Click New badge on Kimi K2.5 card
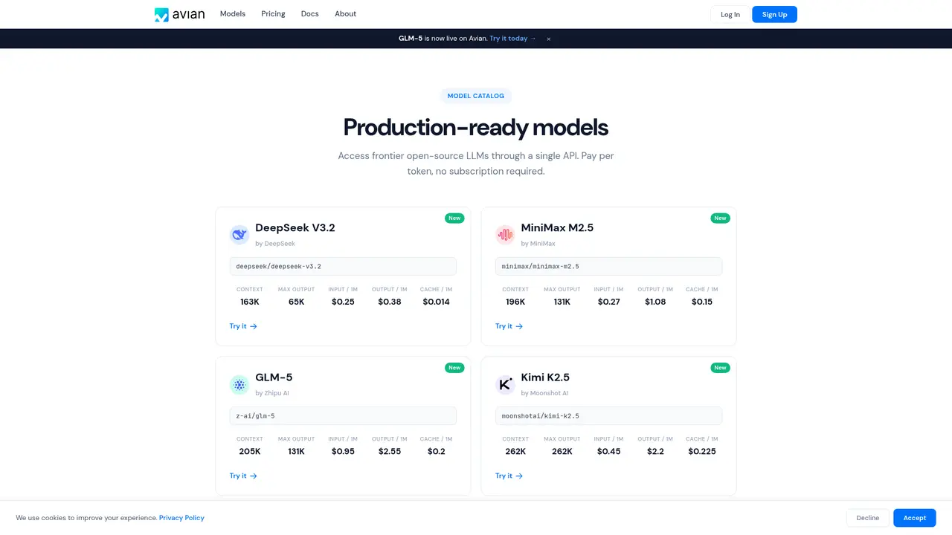The image size is (952, 535). (x=720, y=368)
